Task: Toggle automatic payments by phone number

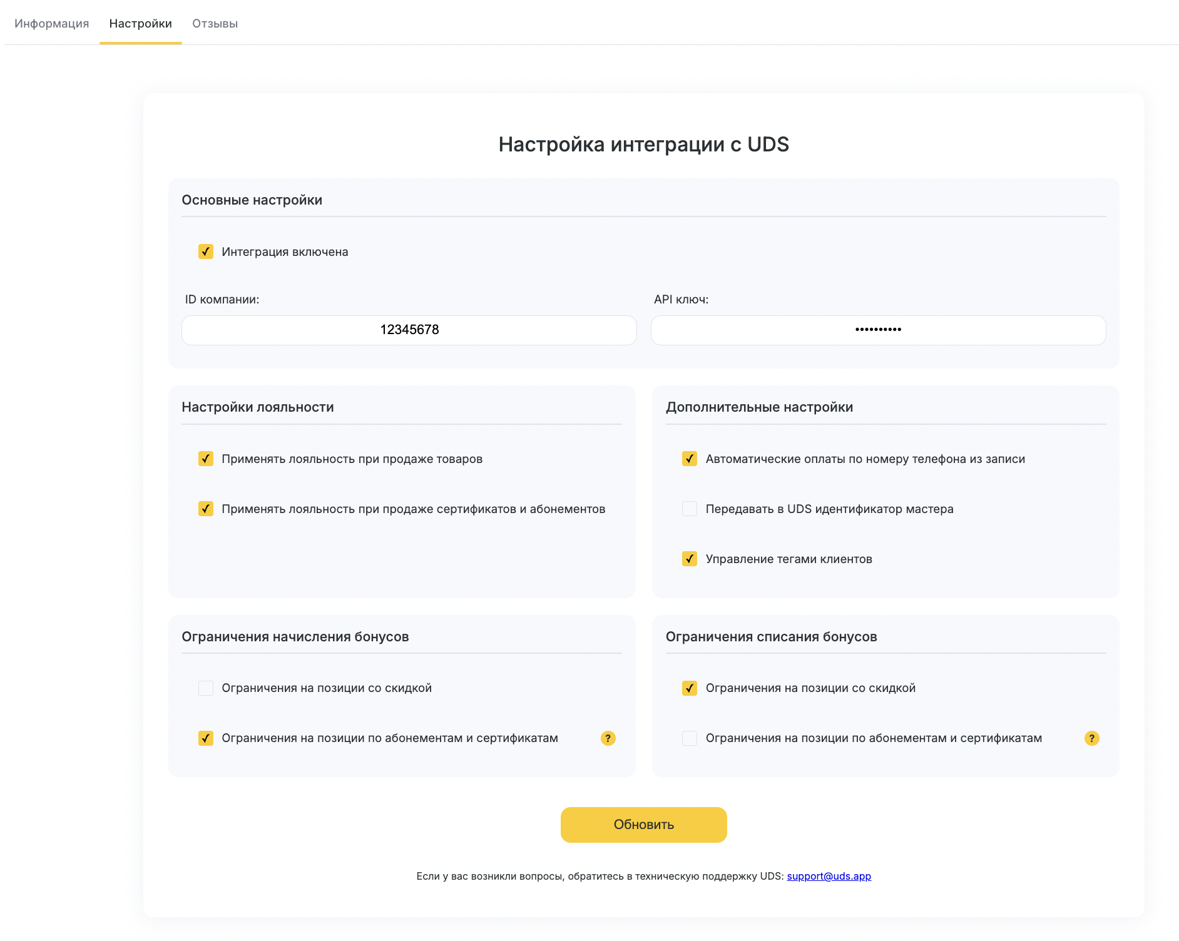Action: 690,459
